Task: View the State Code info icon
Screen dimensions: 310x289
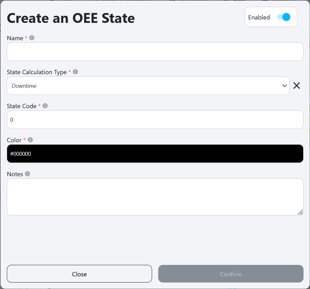Action: (45, 106)
